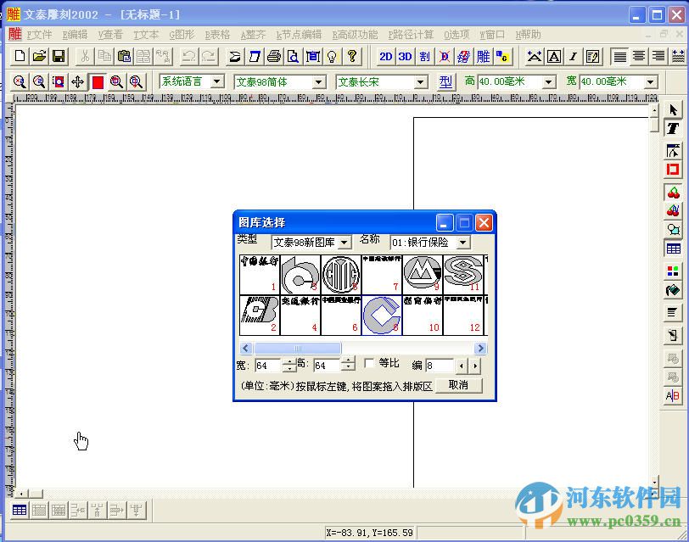Open the H帮助 menu
The height and width of the screenshot is (542, 689).
(528, 35)
